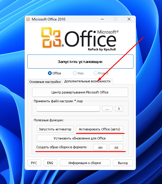Open Центр развертывания Microsoft Office
The image size is (162, 184).
coord(80,92)
